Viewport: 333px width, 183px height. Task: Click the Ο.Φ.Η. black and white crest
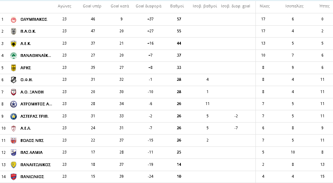(14, 80)
